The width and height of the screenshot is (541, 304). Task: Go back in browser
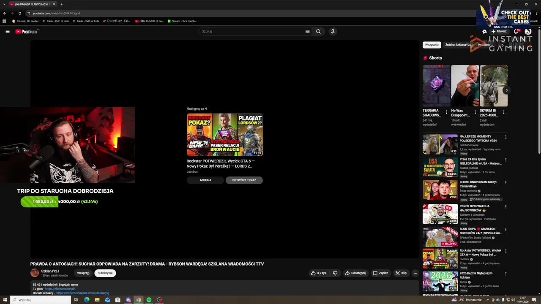pyautogui.click(x=5, y=13)
